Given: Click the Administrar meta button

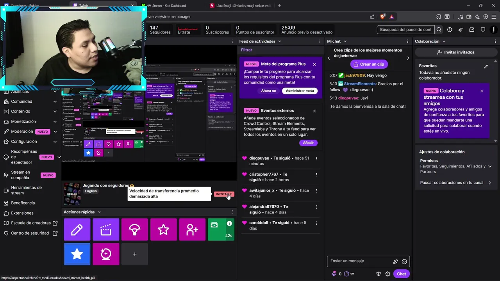Looking at the screenshot, I should click(x=300, y=91).
